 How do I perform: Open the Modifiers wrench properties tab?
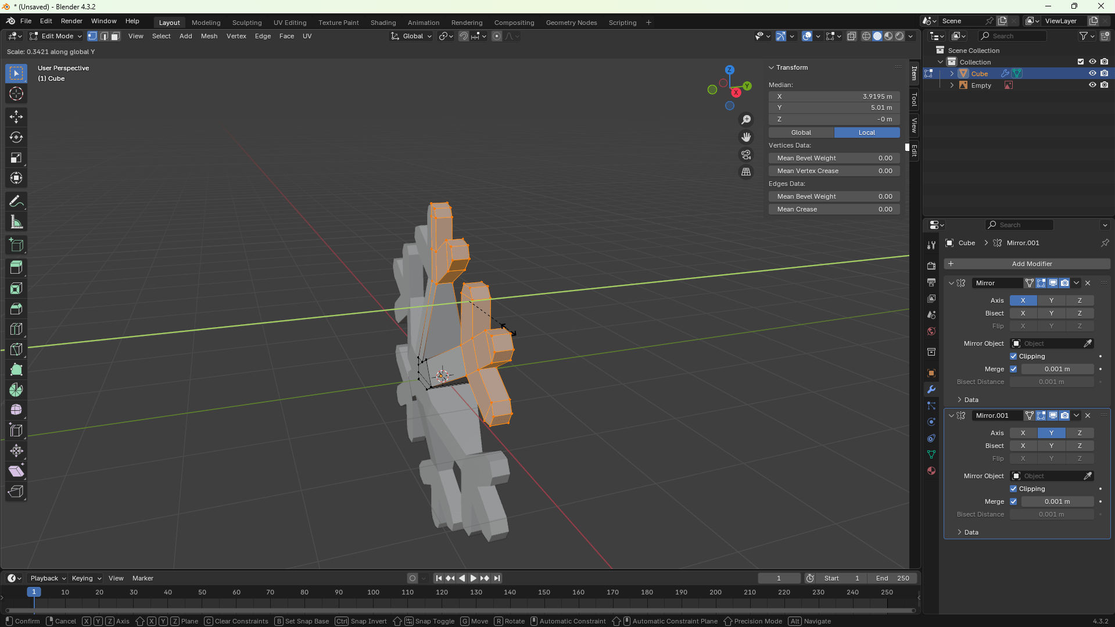(x=931, y=389)
